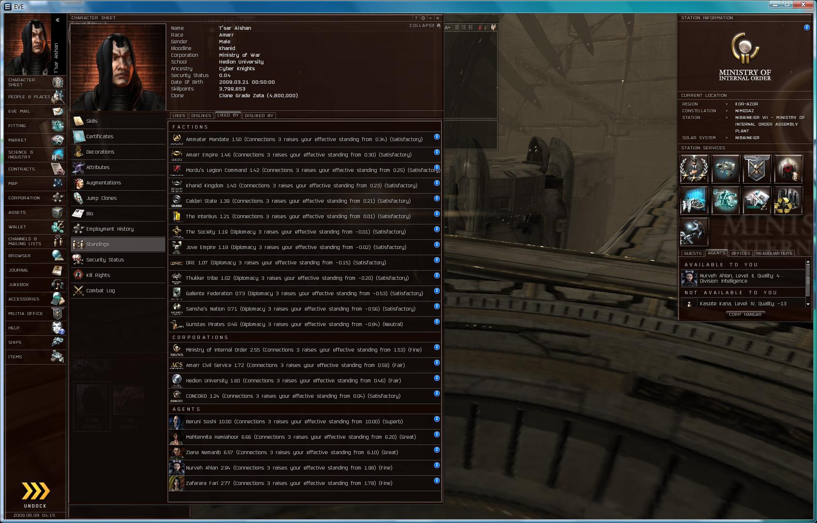
Task: Open the Corp Hangar button
Action: pyautogui.click(x=745, y=314)
